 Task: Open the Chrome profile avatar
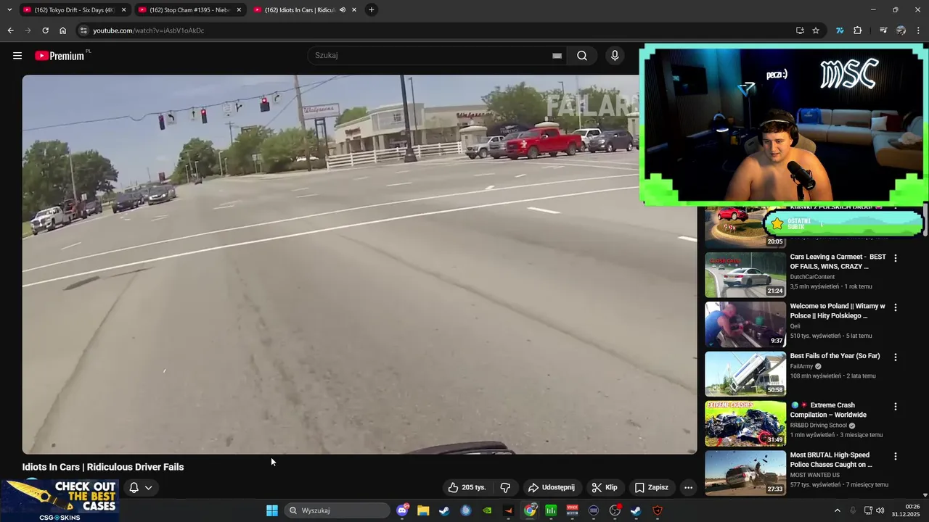point(901,30)
